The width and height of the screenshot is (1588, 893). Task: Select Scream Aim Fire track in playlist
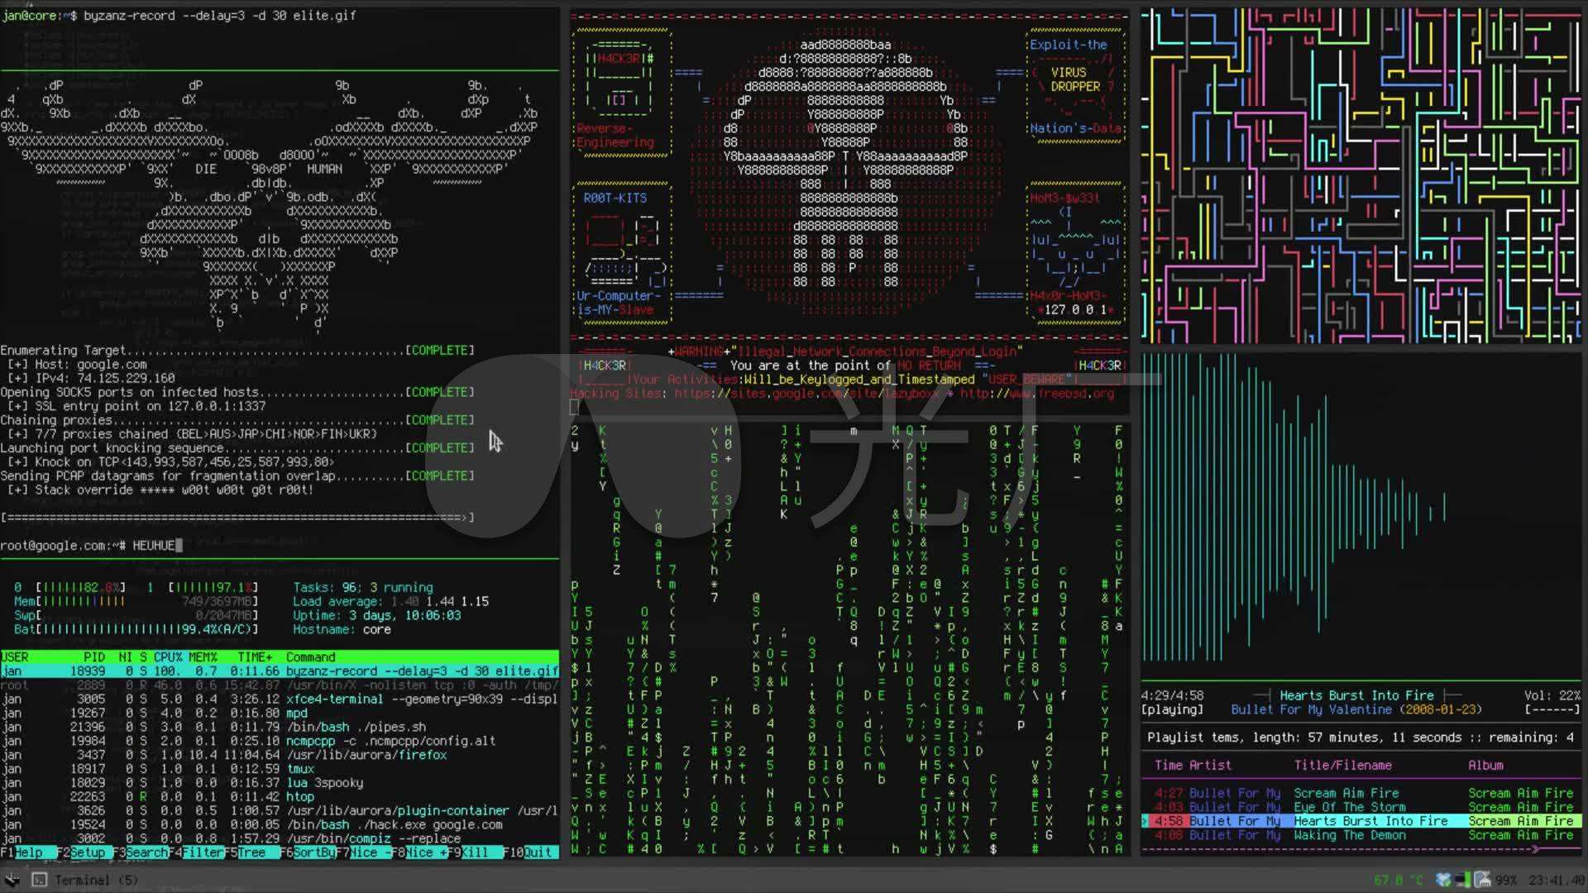(1363, 794)
